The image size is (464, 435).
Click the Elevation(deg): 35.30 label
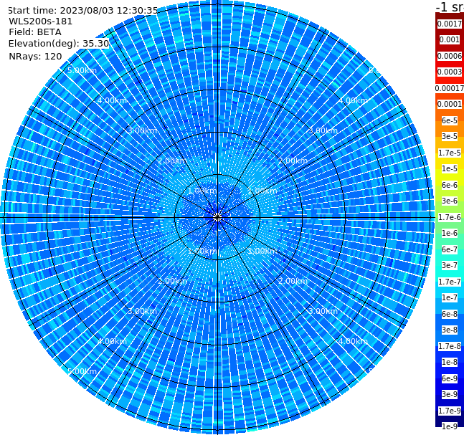pyautogui.click(x=59, y=44)
